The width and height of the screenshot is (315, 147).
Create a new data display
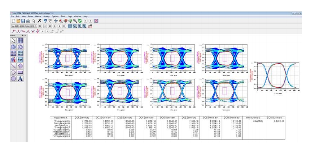(14, 21)
